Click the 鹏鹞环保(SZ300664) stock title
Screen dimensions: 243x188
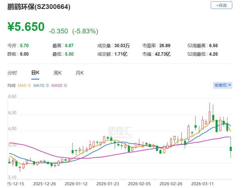[39, 7]
